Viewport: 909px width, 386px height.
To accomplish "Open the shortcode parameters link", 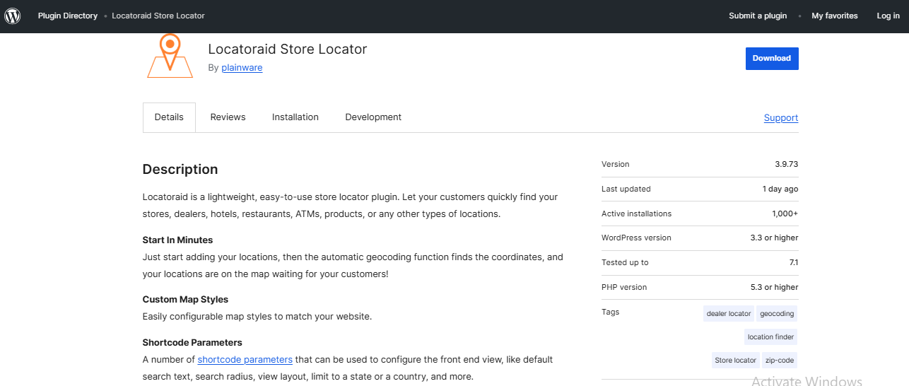I will tap(245, 360).
